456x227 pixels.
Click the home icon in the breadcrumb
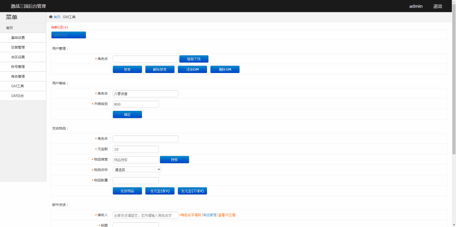click(x=51, y=17)
